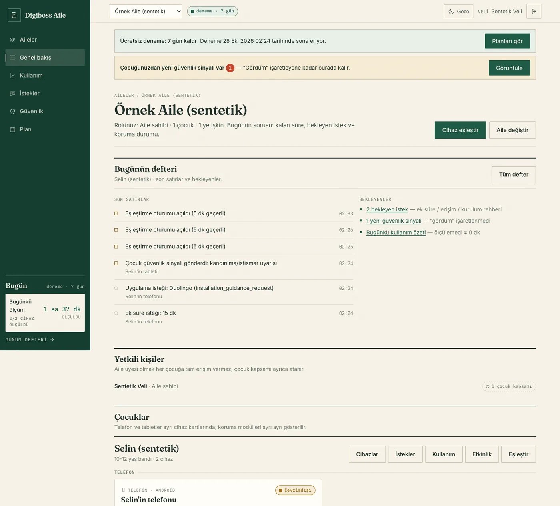Click the Ek süre isteği: 15 dk entry
The width and height of the screenshot is (560, 506).
[x=234, y=317]
